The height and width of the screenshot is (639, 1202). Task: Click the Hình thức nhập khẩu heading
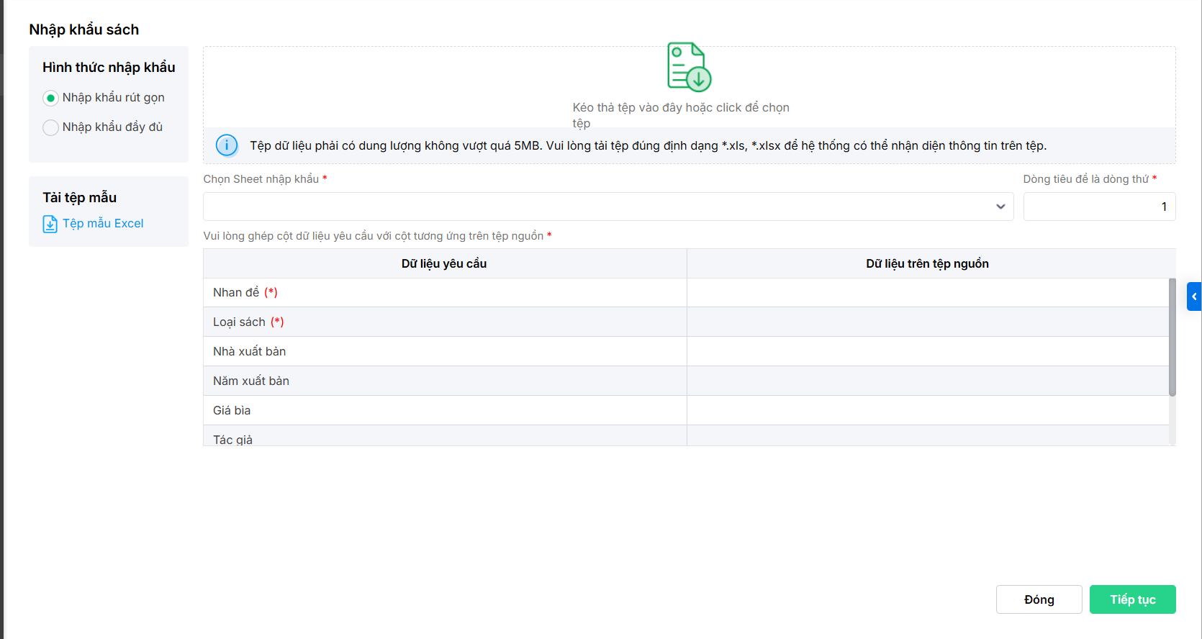pos(109,68)
